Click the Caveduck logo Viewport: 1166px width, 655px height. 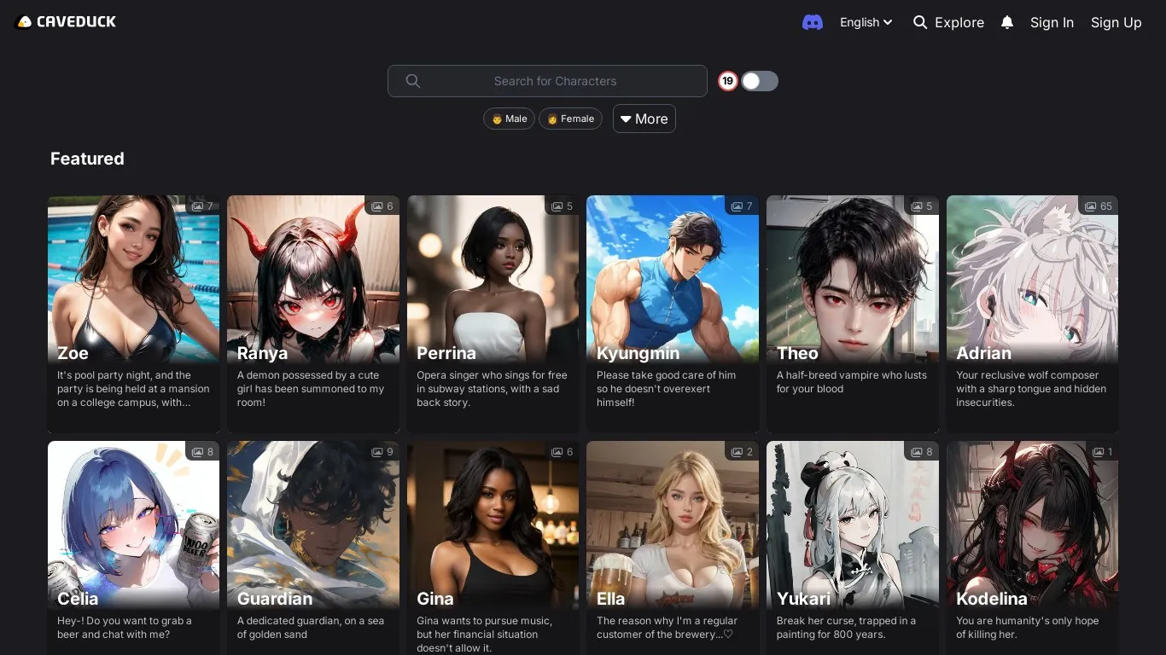coord(66,22)
